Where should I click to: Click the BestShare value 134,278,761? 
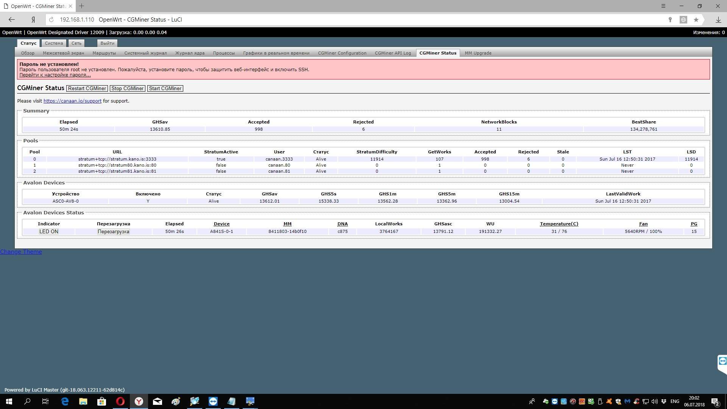tap(644, 129)
